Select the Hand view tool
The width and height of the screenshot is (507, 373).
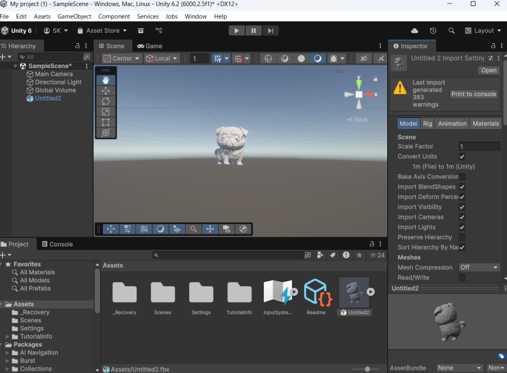(105, 80)
